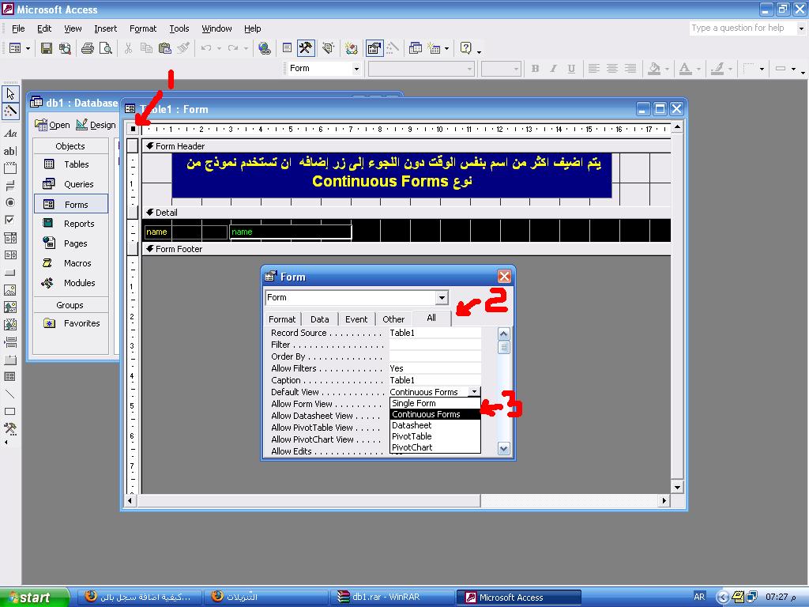The image size is (809, 607).
Task: Center-align text in formatting toolbar
Action: [x=612, y=69]
